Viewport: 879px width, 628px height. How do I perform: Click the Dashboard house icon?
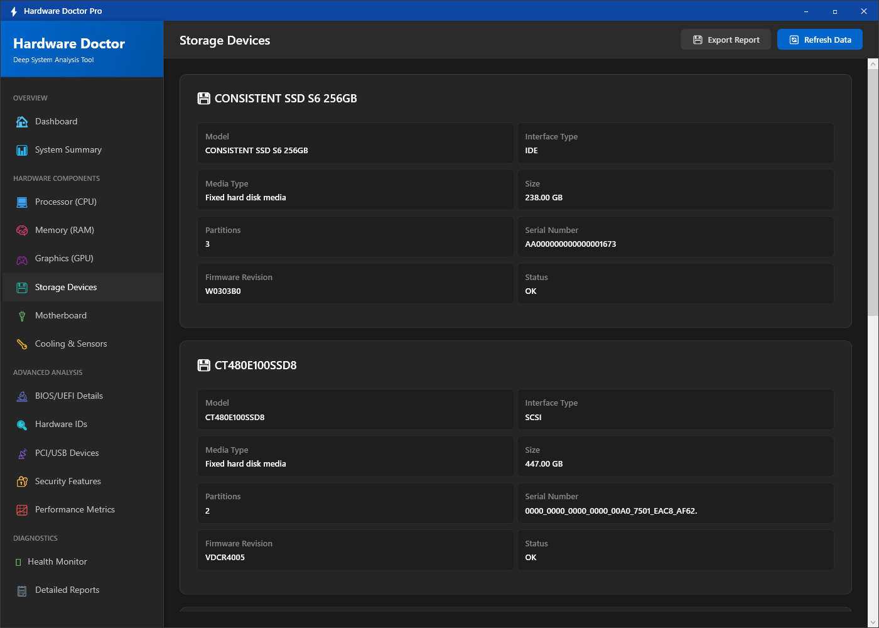coord(22,122)
